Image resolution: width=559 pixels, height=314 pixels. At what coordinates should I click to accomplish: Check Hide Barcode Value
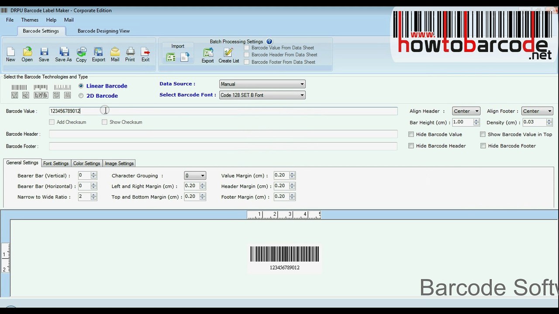point(411,134)
